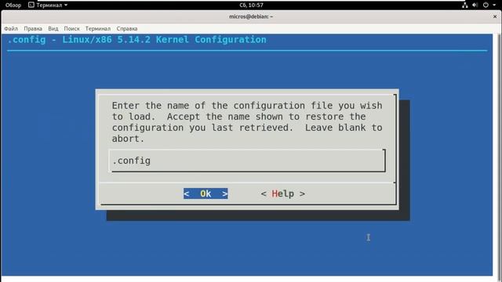
Task: Open the Обзор activities overview
Action: (x=13, y=5)
